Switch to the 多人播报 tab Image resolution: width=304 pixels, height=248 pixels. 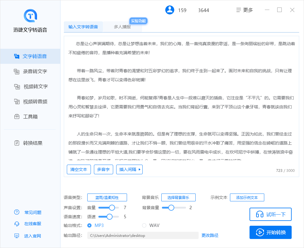tap(122, 27)
